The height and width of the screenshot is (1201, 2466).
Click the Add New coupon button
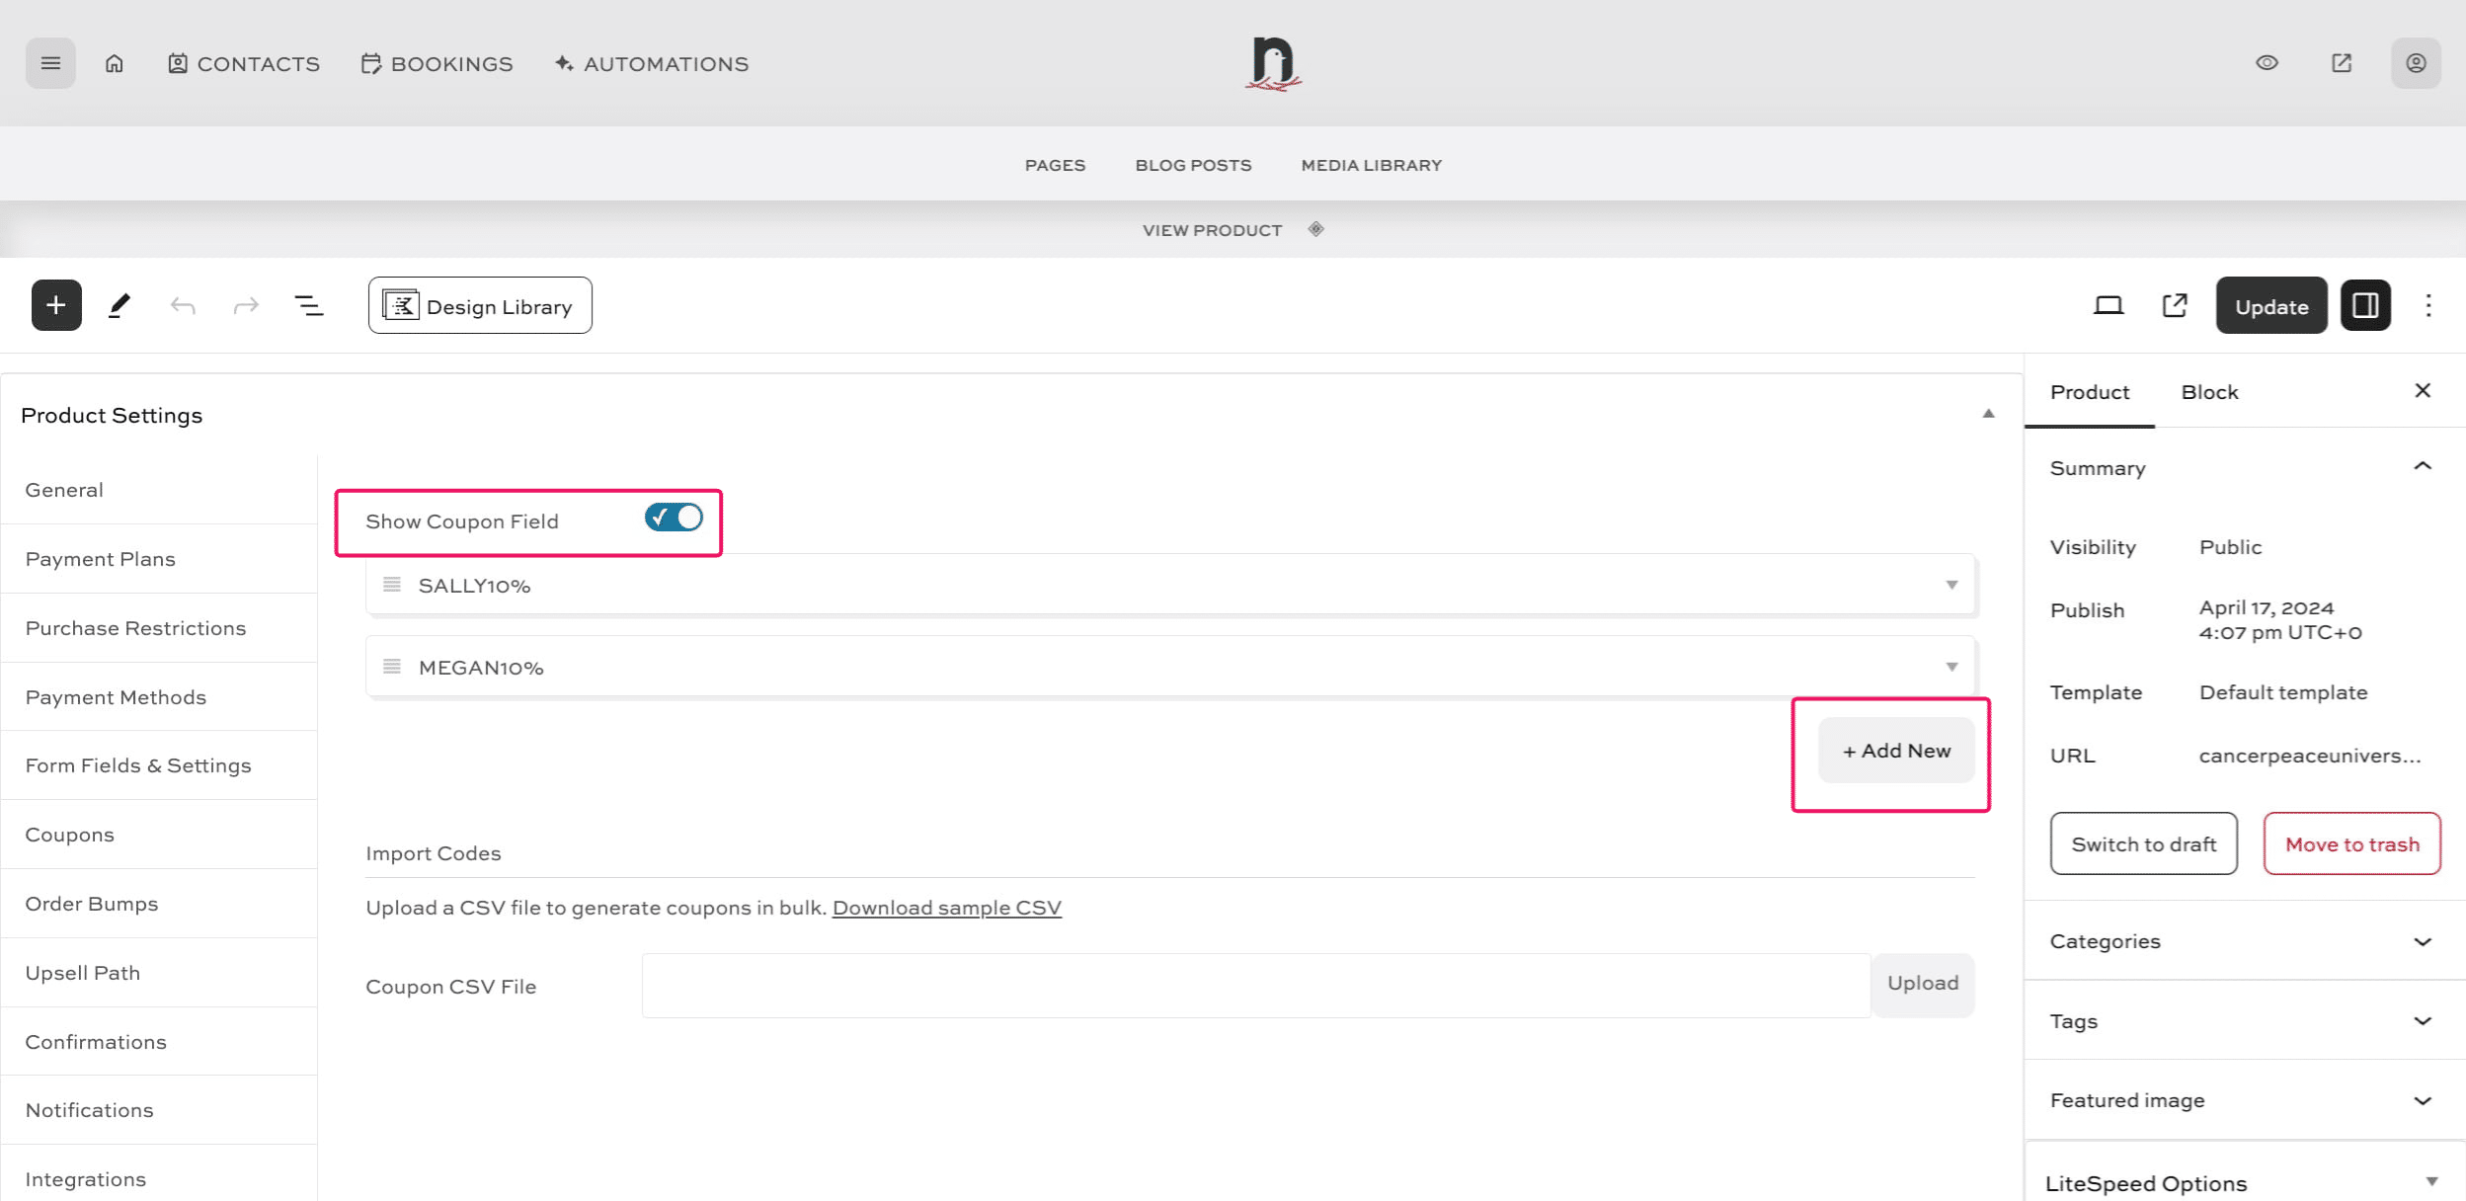1894,750
